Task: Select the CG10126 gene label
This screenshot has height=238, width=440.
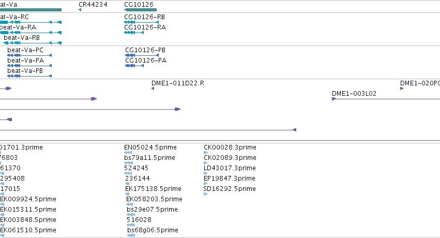Action: pyautogui.click(x=139, y=5)
